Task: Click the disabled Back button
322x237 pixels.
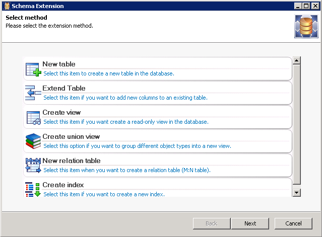Action: click(x=212, y=223)
